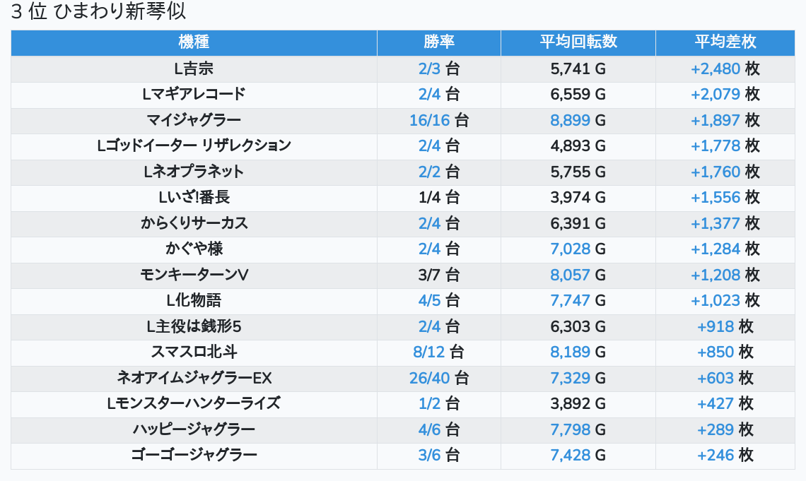Click the 勝率 column header

tap(438, 42)
